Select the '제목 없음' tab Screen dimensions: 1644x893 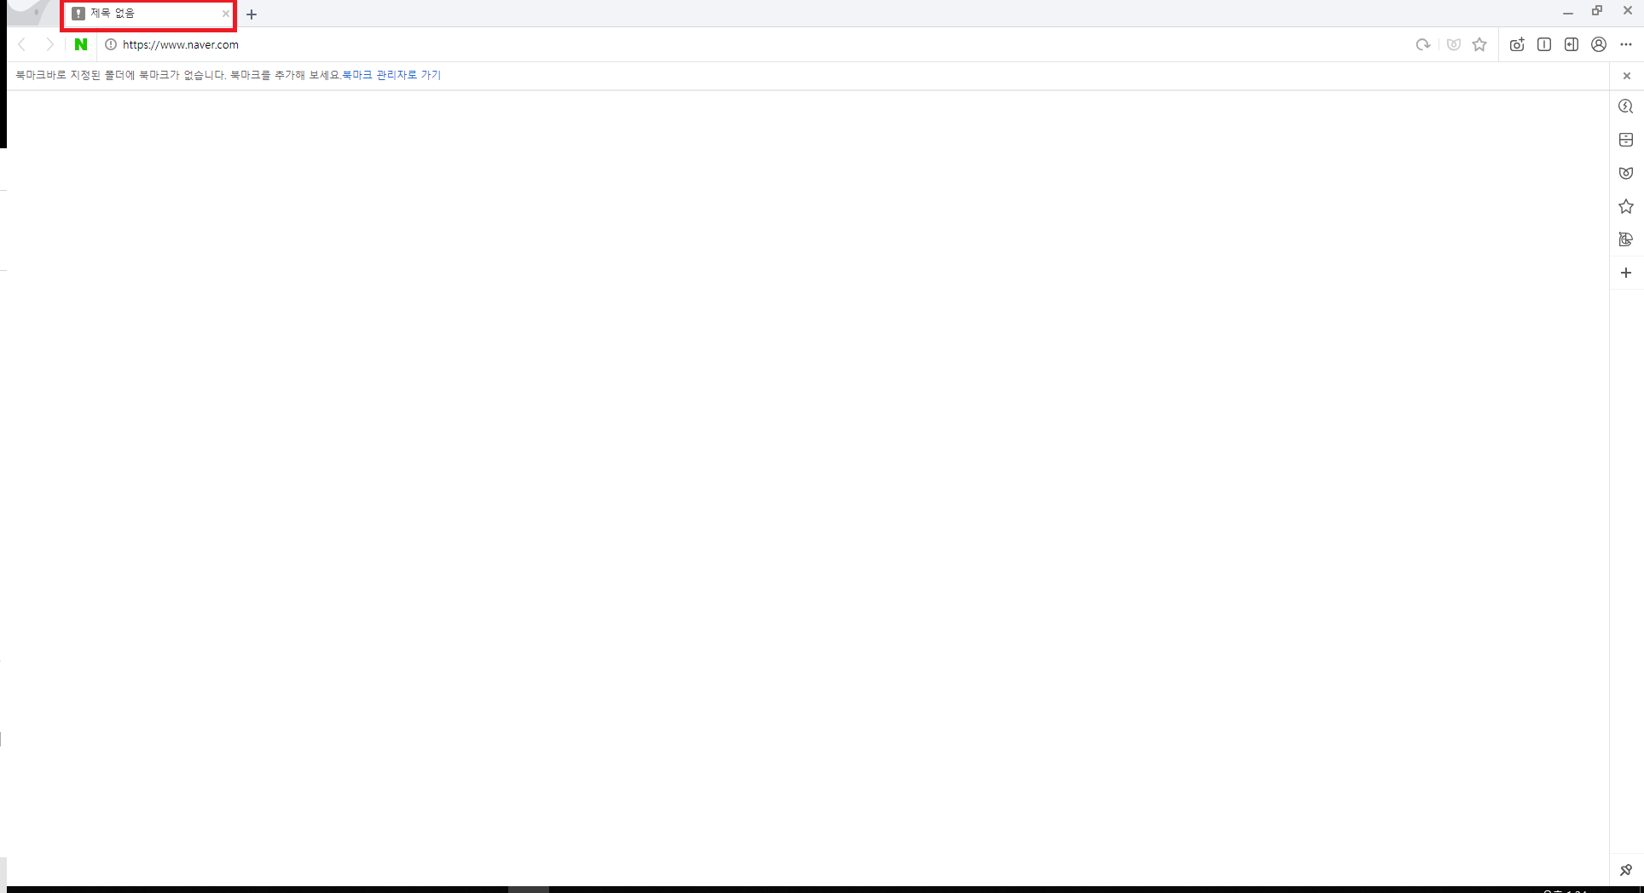click(x=148, y=14)
